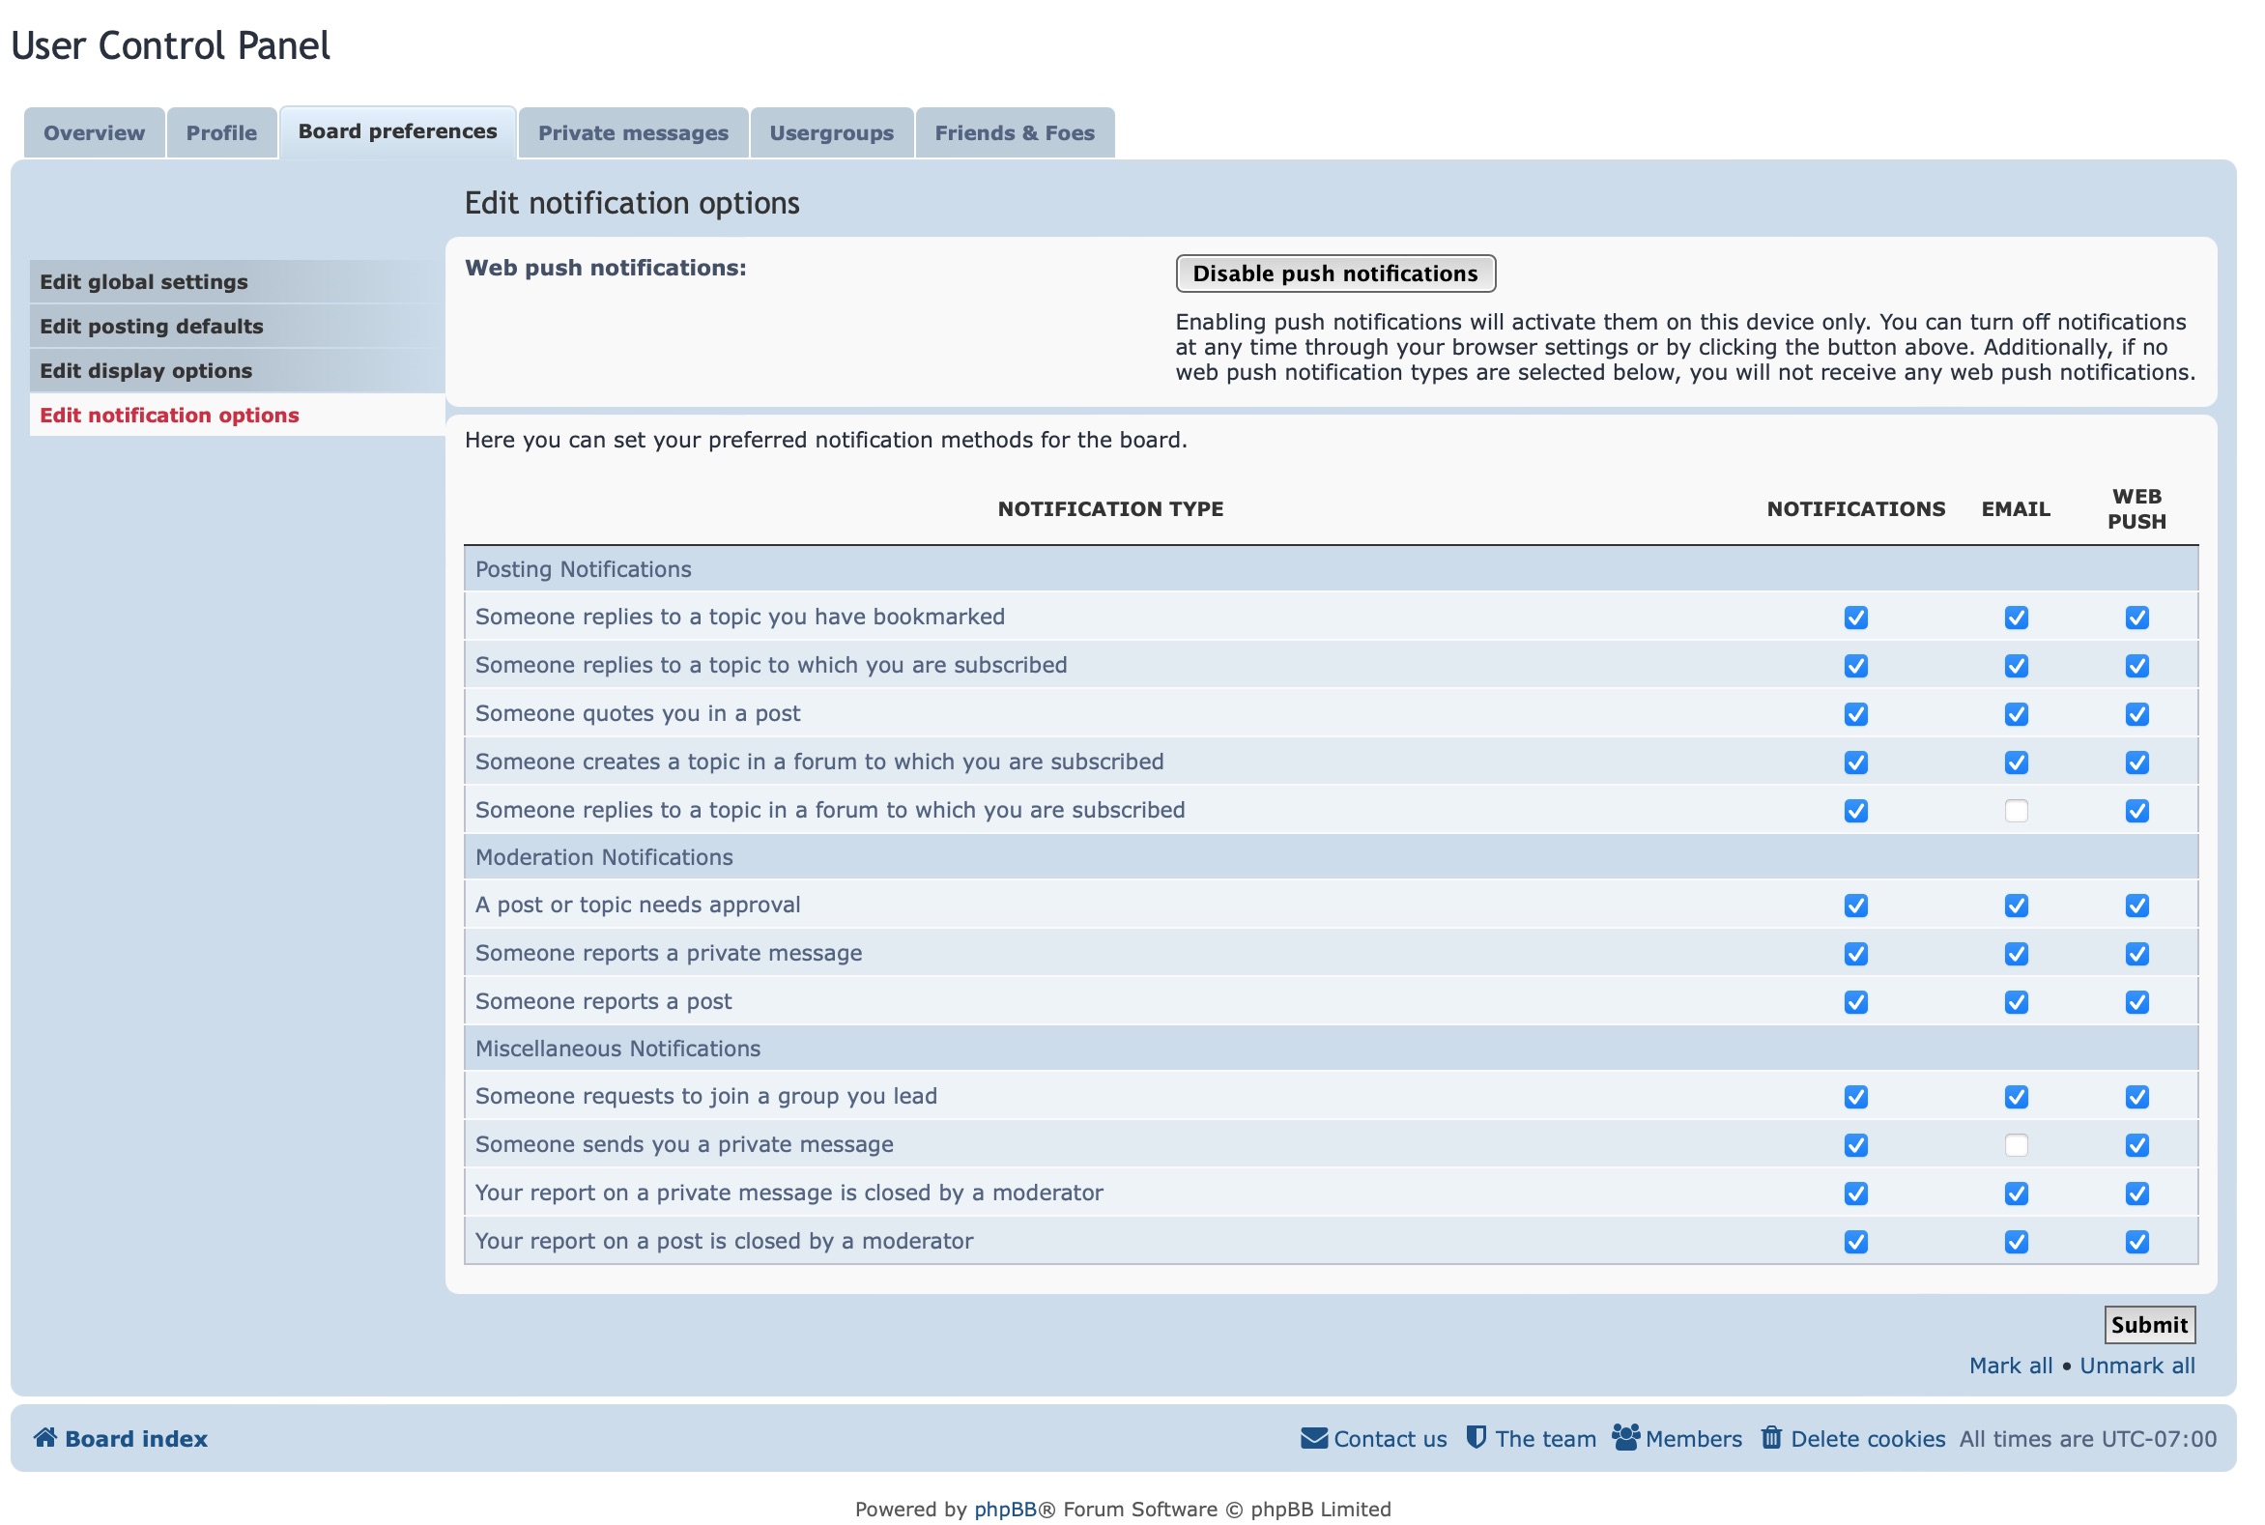Enable email for private message notifications
This screenshot has height=1525, width=2265.
[x=2016, y=1145]
